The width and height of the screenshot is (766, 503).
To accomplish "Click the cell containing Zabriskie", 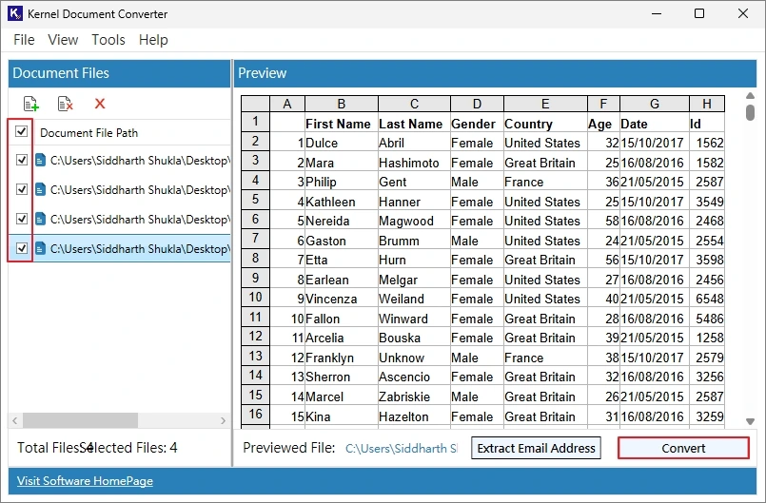I will point(414,397).
